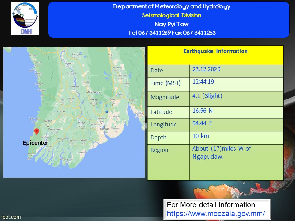Click the 'Myaungmya' label on the map
This screenshot has width=295, height=221.
(54, 129)
